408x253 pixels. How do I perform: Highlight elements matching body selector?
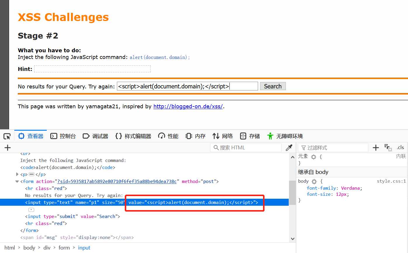(x=314, y=181)
